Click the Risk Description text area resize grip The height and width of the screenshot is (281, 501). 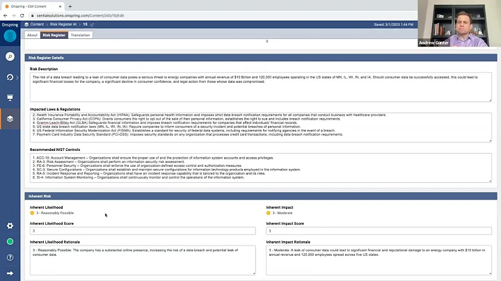pos(490,100)
